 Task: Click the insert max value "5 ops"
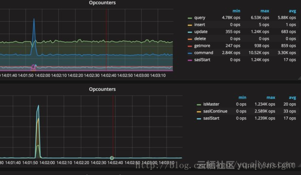tap(264, 25)
